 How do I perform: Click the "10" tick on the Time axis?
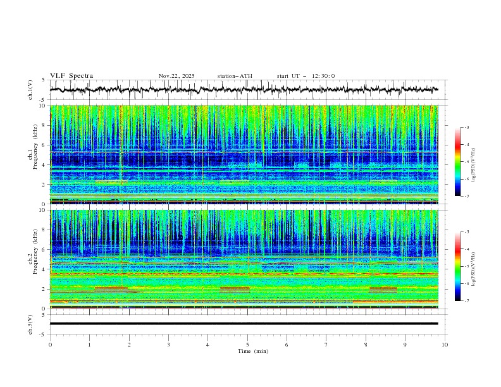(445, 345)
